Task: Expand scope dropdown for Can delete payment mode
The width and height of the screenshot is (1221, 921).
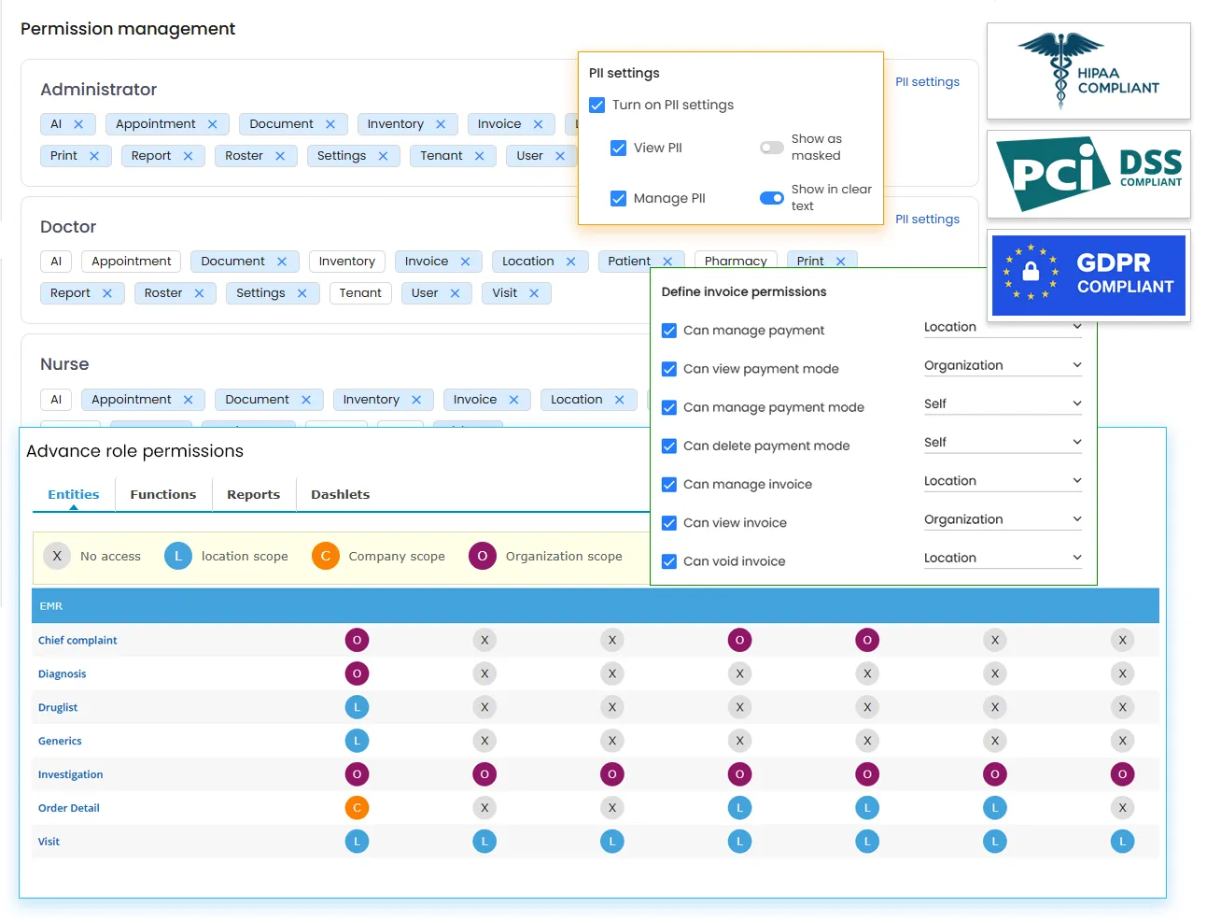Action: [1003, 443]
